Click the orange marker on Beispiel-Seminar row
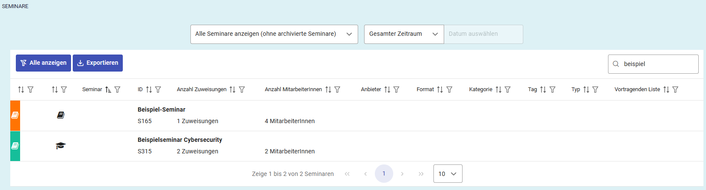The height and width of the screenshot is (190, 706). (x=15, y=115)
